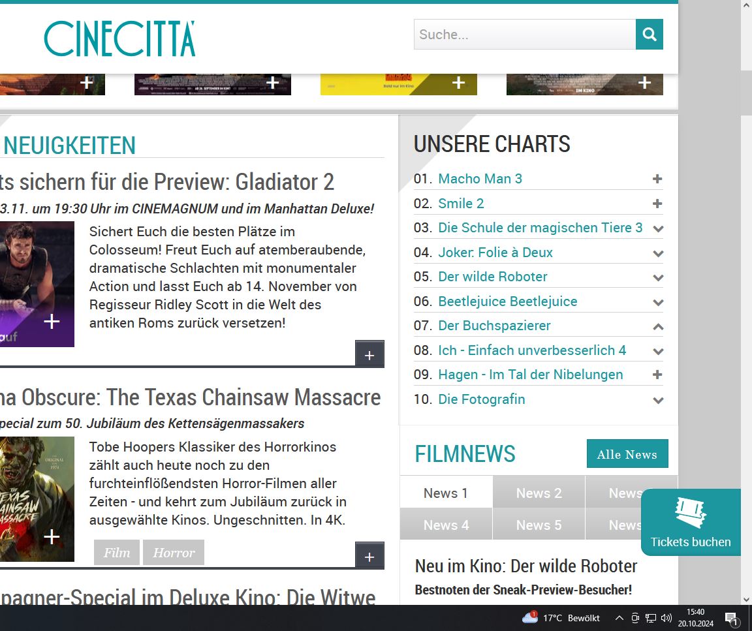The height and width of the screenshot is (631, 752).
Task: Open the Die Witwe special headline
Action: click(187, 597)
